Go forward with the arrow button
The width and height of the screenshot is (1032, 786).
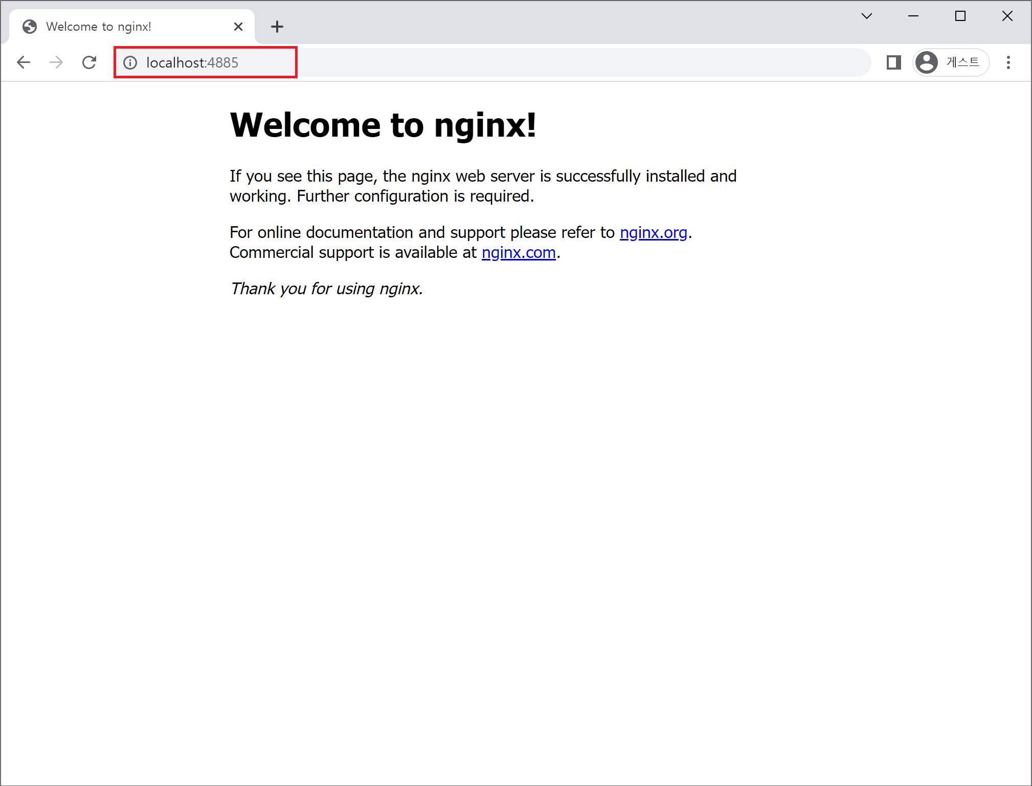(56, 62)
